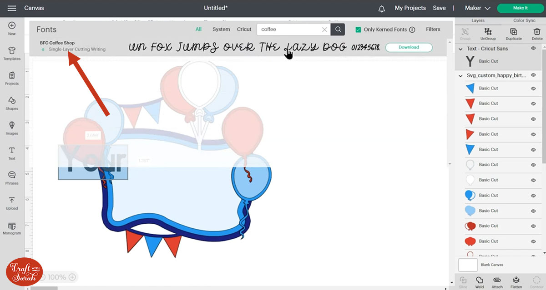Clear the font search text with X

324,29
